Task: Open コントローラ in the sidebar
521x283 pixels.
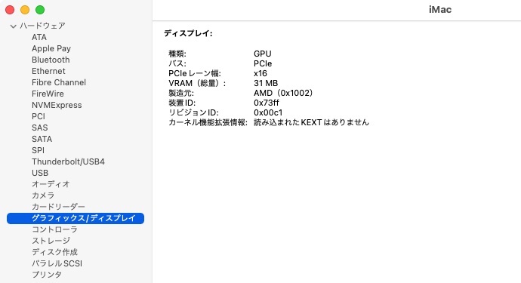Action: (55, 229)
